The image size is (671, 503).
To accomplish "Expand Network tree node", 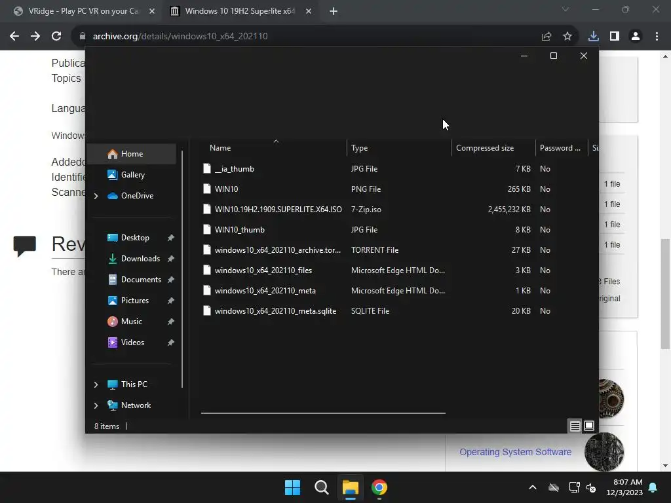I will coord(96,405).
